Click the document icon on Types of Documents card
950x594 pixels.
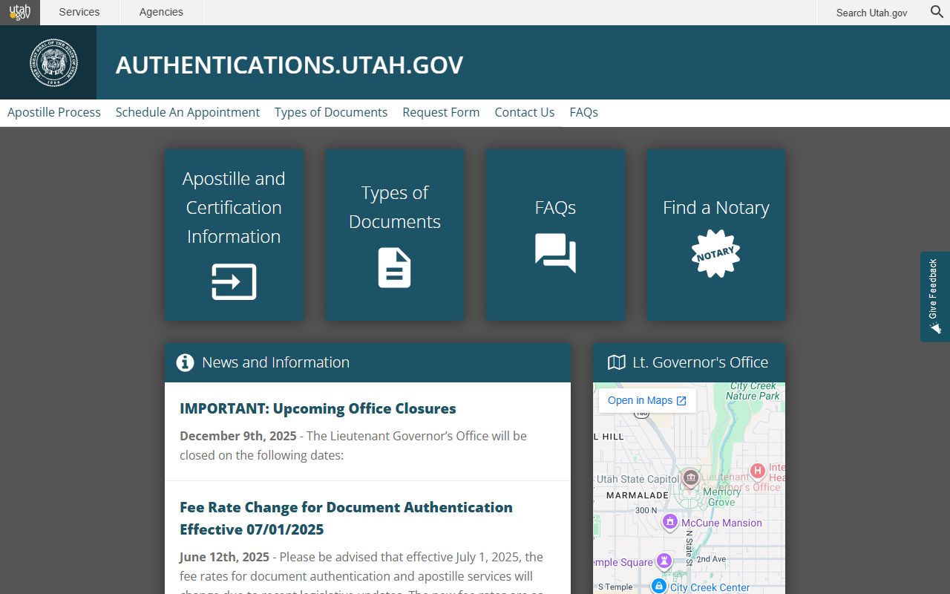(x=394, y=268)
